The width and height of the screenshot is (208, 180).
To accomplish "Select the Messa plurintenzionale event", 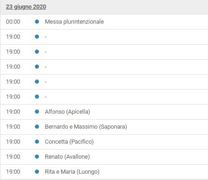I will 74,22.
